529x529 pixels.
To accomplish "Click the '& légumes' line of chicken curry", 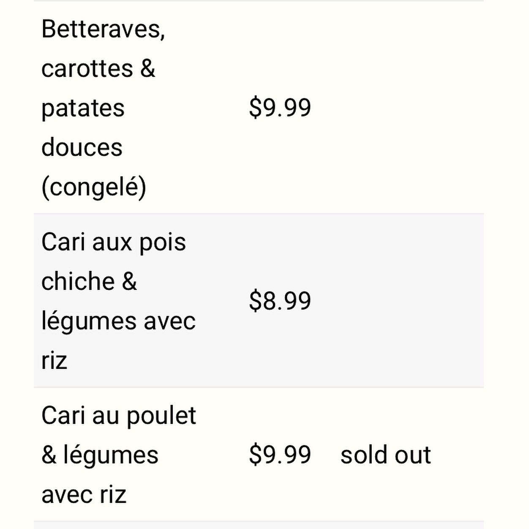I will coord(100,455).
